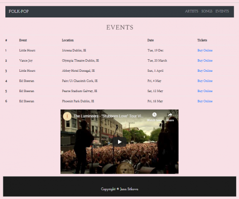
Task: Buy tickets online for Pairc Ui Chaoimh Cork
Action: click(205, 81)
